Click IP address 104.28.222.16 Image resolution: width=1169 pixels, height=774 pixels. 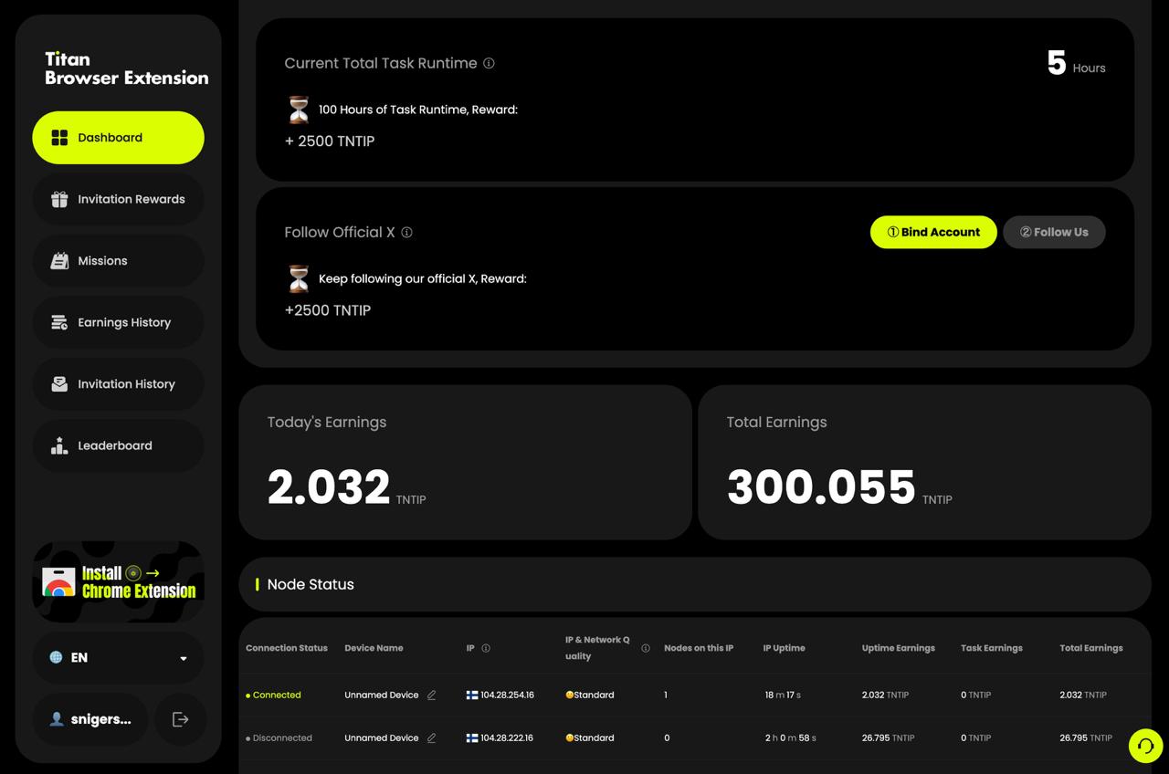tap(507, 738)
